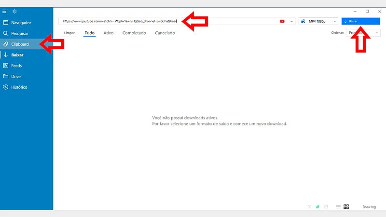The height and width of the screenshot is (217, 386).
Task: Click the video format clapper icon
Action: (x=303, y=21)
